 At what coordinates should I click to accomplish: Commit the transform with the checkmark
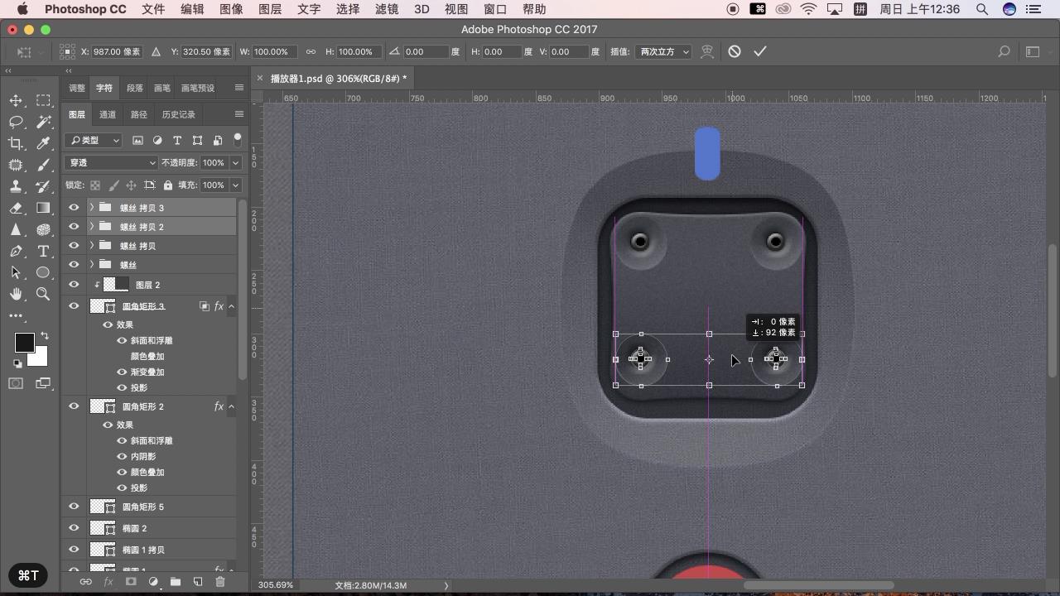click(x=760, y=51)
